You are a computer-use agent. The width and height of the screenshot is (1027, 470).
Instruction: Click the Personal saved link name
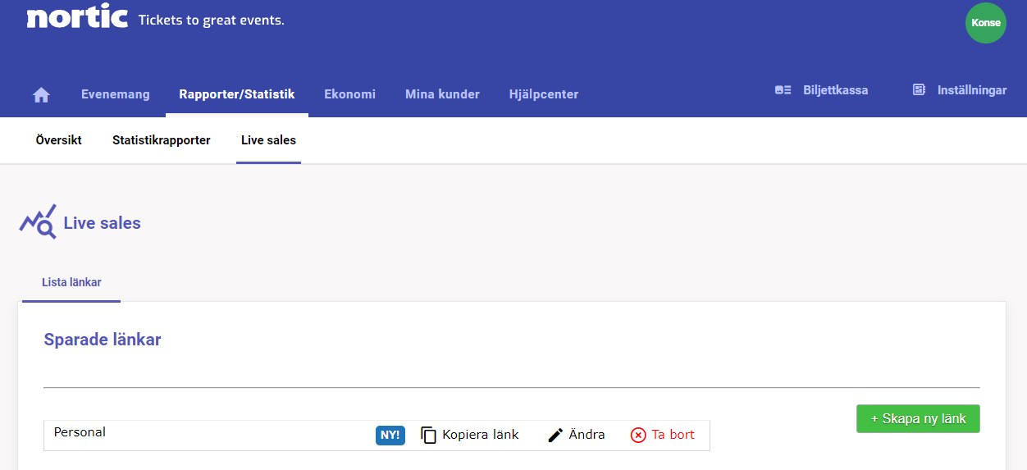point(80,432)
